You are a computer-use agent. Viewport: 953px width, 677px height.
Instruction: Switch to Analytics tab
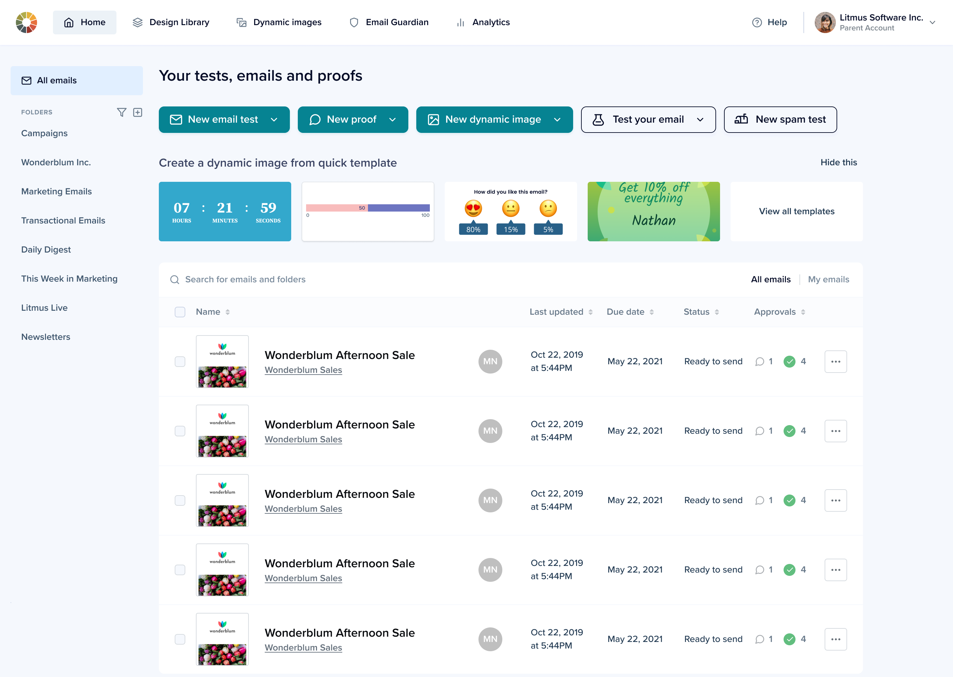[483, 22]
